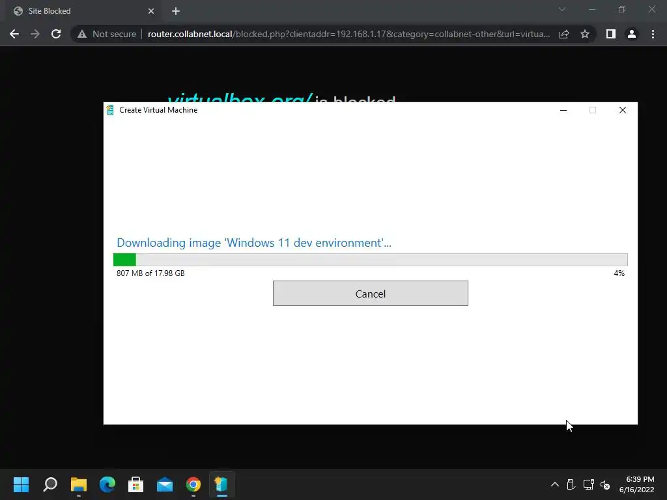Open a new Chrome tab

coord(176,11)
